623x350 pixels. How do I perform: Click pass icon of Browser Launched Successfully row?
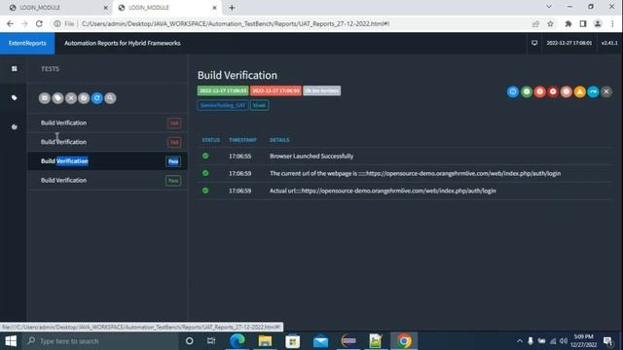point(205,156)
